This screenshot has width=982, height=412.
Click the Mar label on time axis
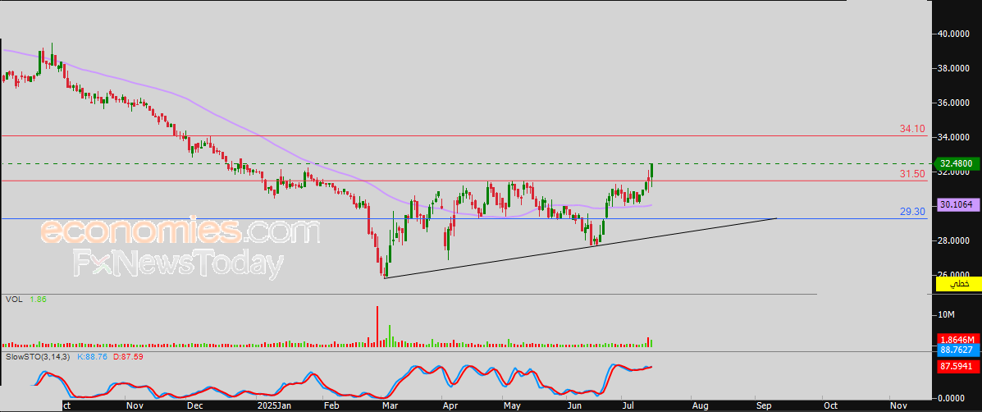[391, 405]
